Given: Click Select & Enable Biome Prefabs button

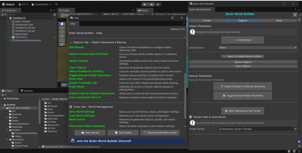Looking at the screenshot, I should 243,56.
